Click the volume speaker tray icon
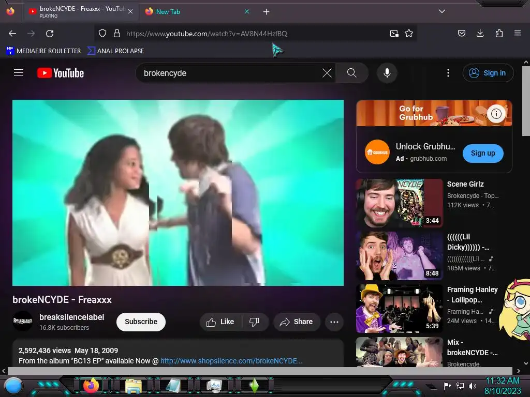The height and width of the screenshot is (397, 530). (473, 386)
